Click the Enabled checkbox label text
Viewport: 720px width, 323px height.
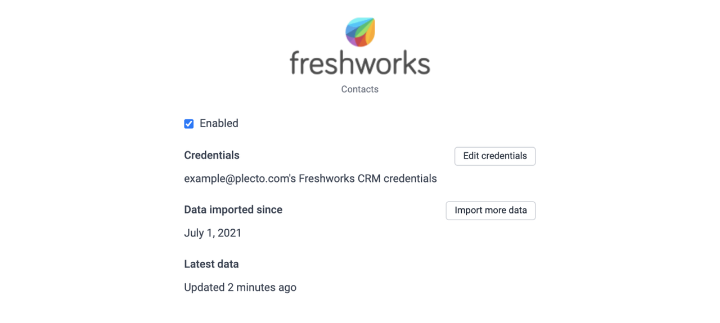tap(219, 124)
